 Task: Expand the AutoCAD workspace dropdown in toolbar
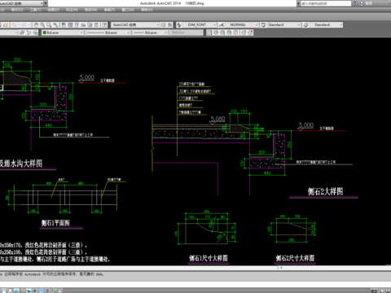(x=135, y=25)
